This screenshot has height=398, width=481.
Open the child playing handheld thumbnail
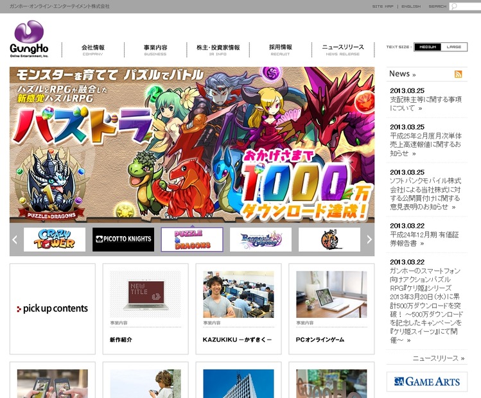145,384
